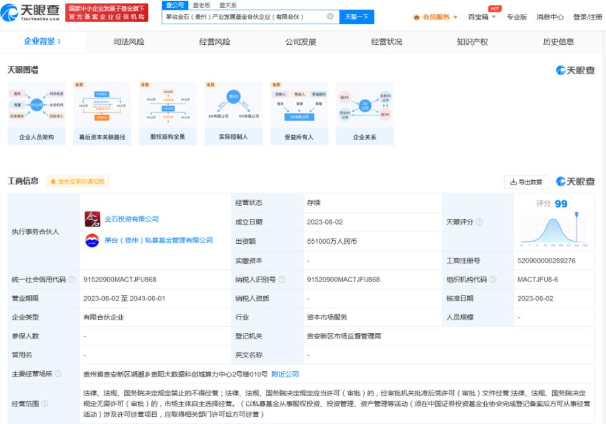Open the 实际控制人 graph thumbnail
606x424 pixels.
[234, 114]
